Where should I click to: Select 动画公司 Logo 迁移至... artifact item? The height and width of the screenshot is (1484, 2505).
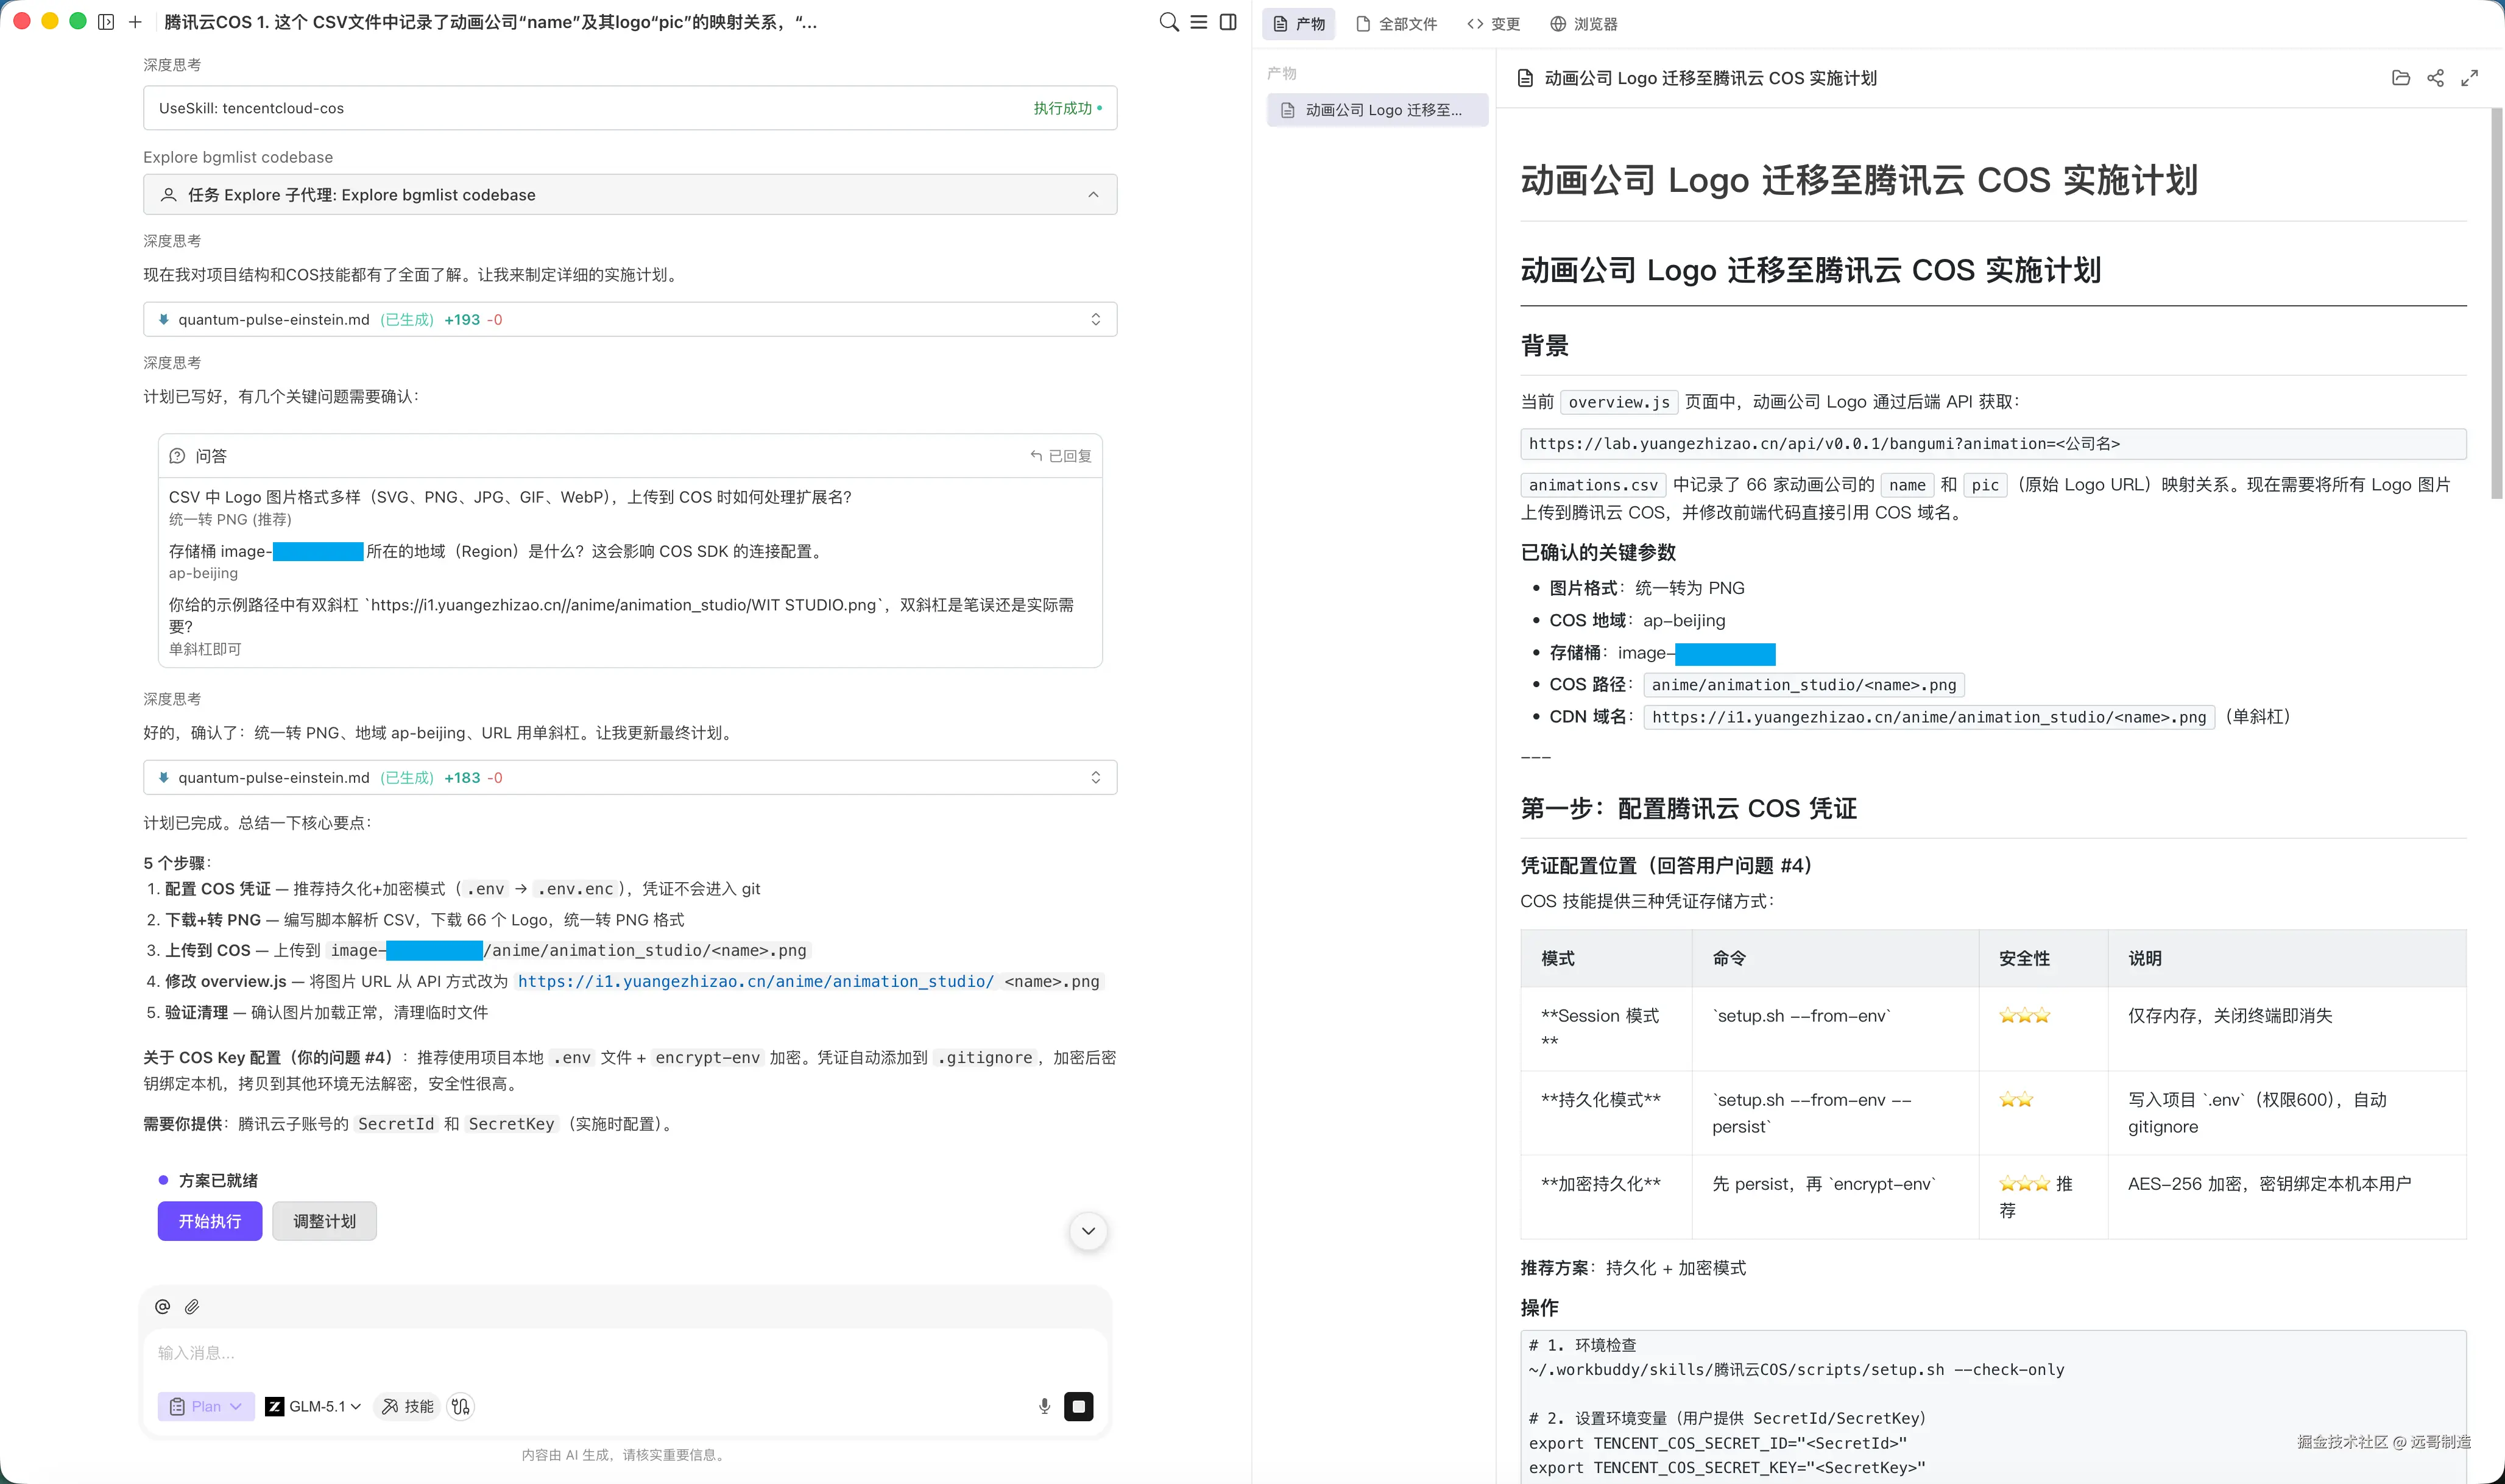1377,110
